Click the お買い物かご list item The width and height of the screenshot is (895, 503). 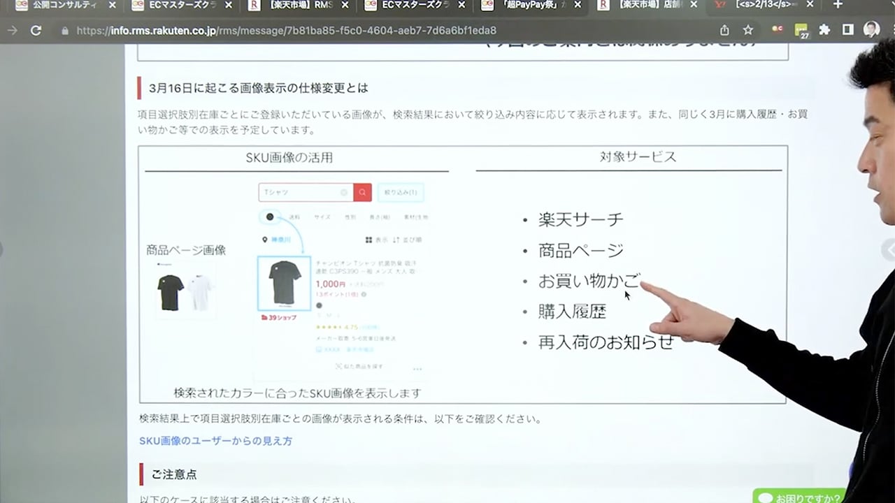589,281
